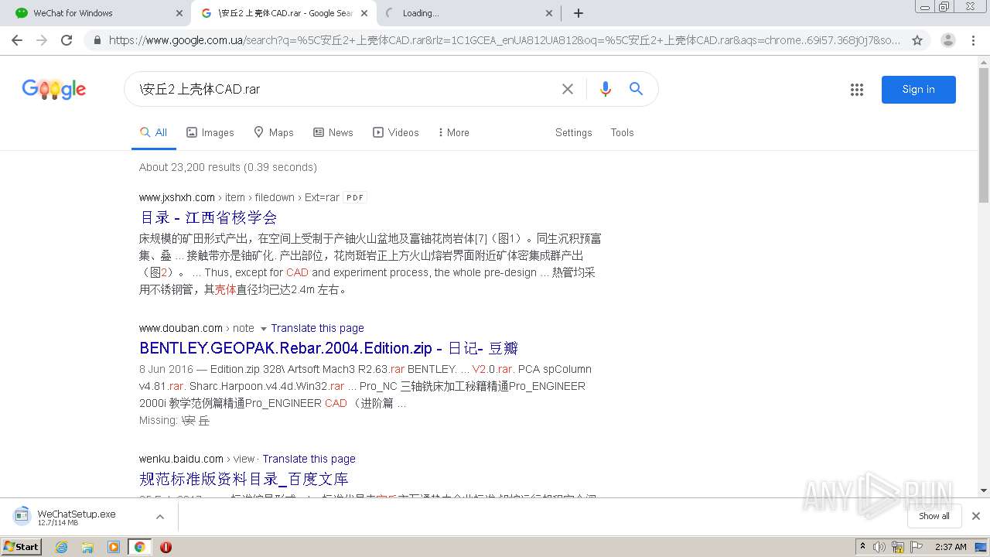Click About 23,200 results text

coord(228,167)
